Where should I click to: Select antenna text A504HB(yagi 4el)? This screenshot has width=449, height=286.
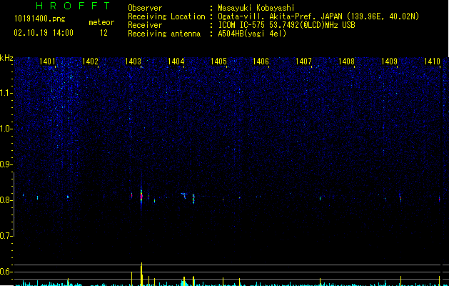click(252, 34)
